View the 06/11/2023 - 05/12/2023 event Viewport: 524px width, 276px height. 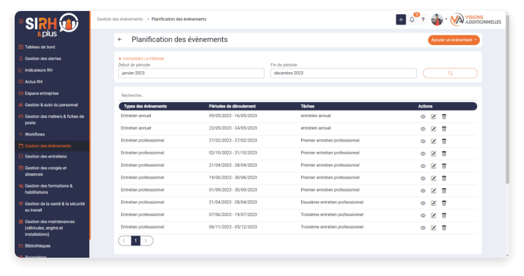pos(423,228)
